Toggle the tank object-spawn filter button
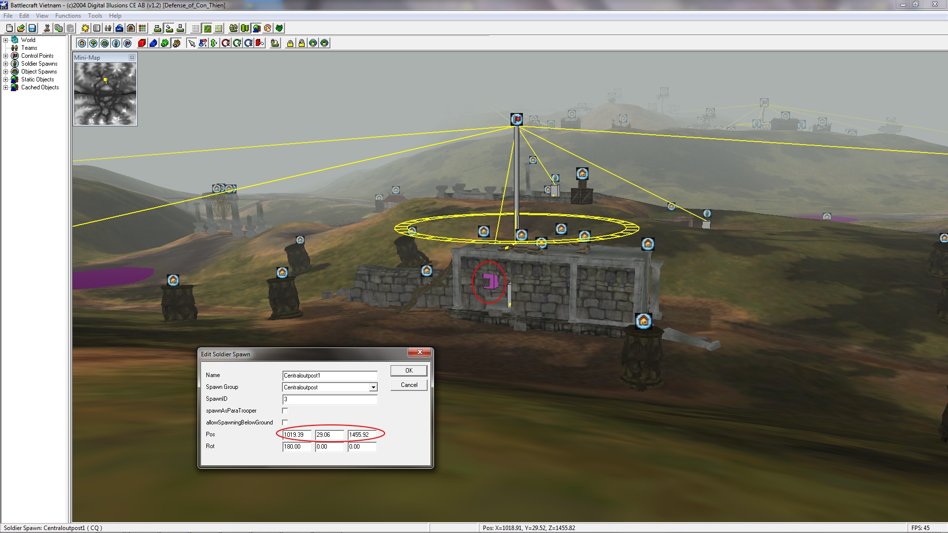Viewport: 948px width, 533px height. point(105,43)
